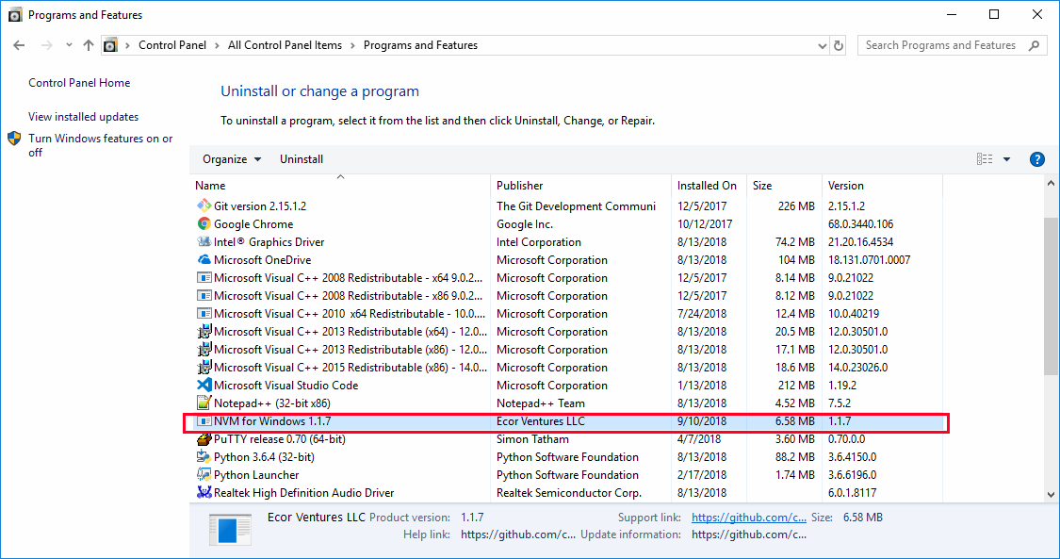Viewport: 1060px width, 559px height.
Task: Click the Notepad++ (32-bit x86) icon
Action: 204,403
